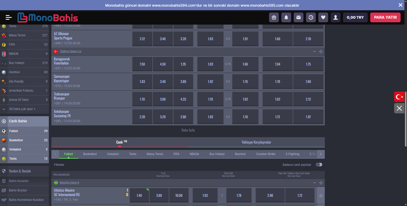Pick Fenerbahce win odds 1.35
The image size is (407, 206).
(x=183, y=64)
